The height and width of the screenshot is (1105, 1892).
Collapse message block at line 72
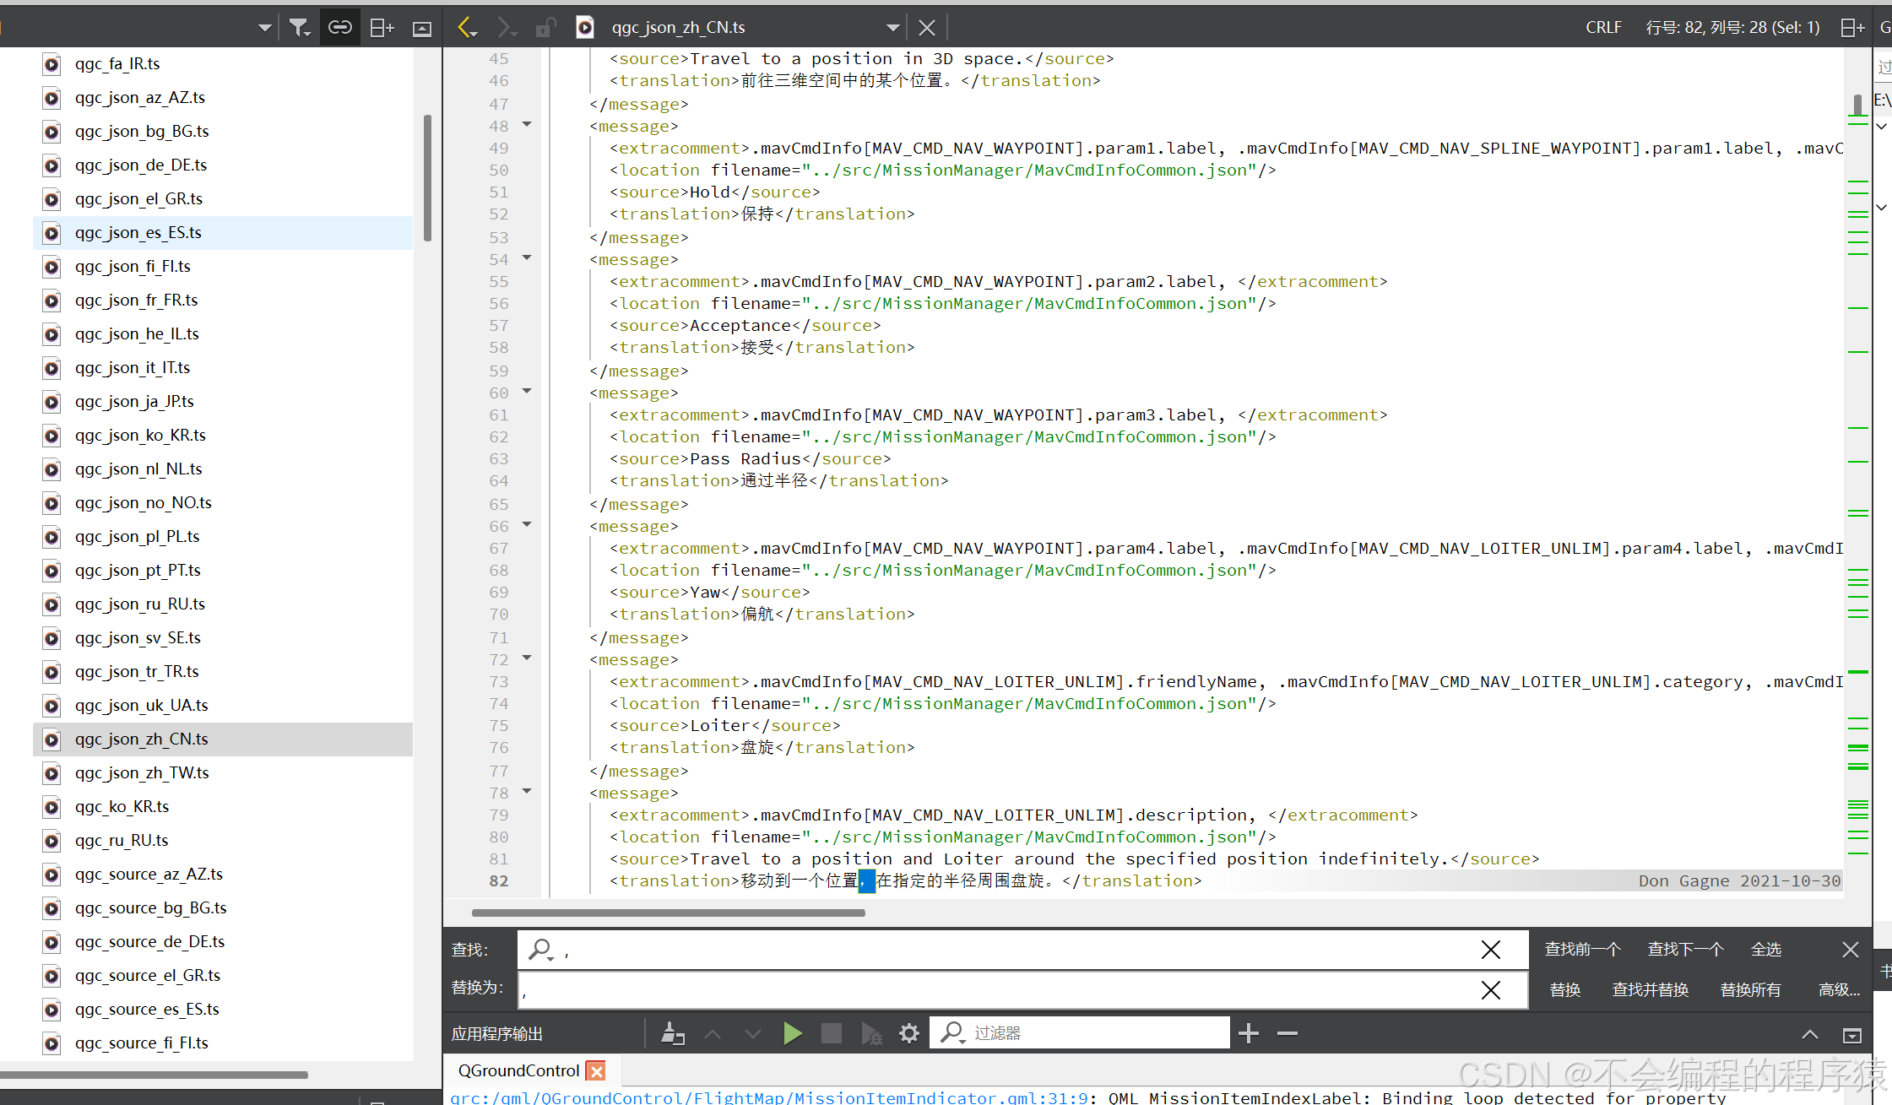click(527, 658)
